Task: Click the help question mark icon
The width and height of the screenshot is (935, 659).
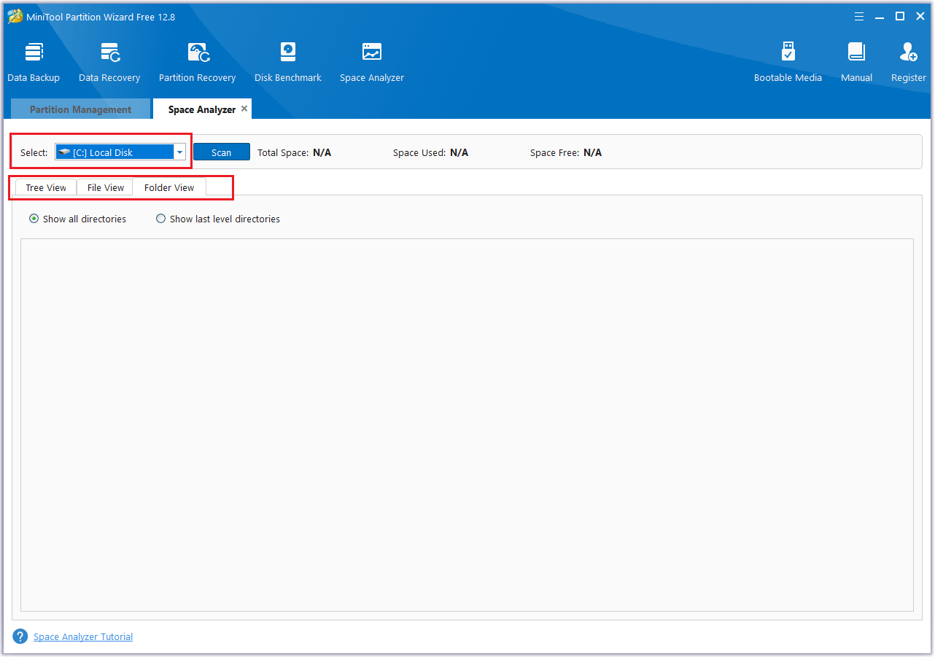Action: [20, 636]
